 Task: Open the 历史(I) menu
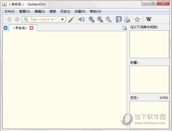(x=65, y=11)
